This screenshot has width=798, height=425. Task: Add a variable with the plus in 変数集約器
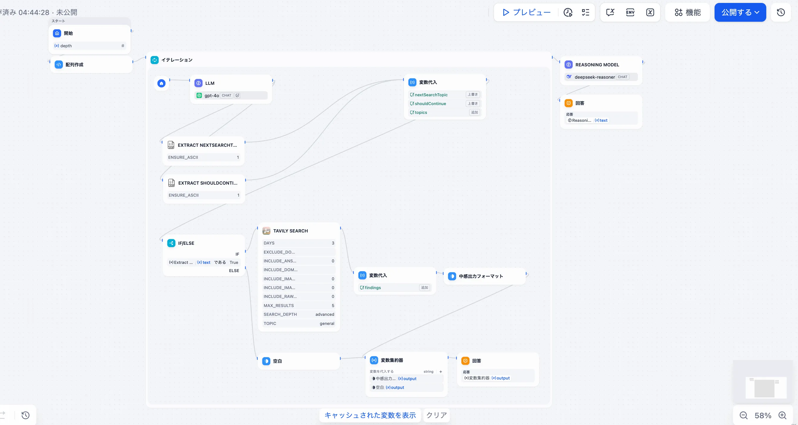tap(440, 372)
